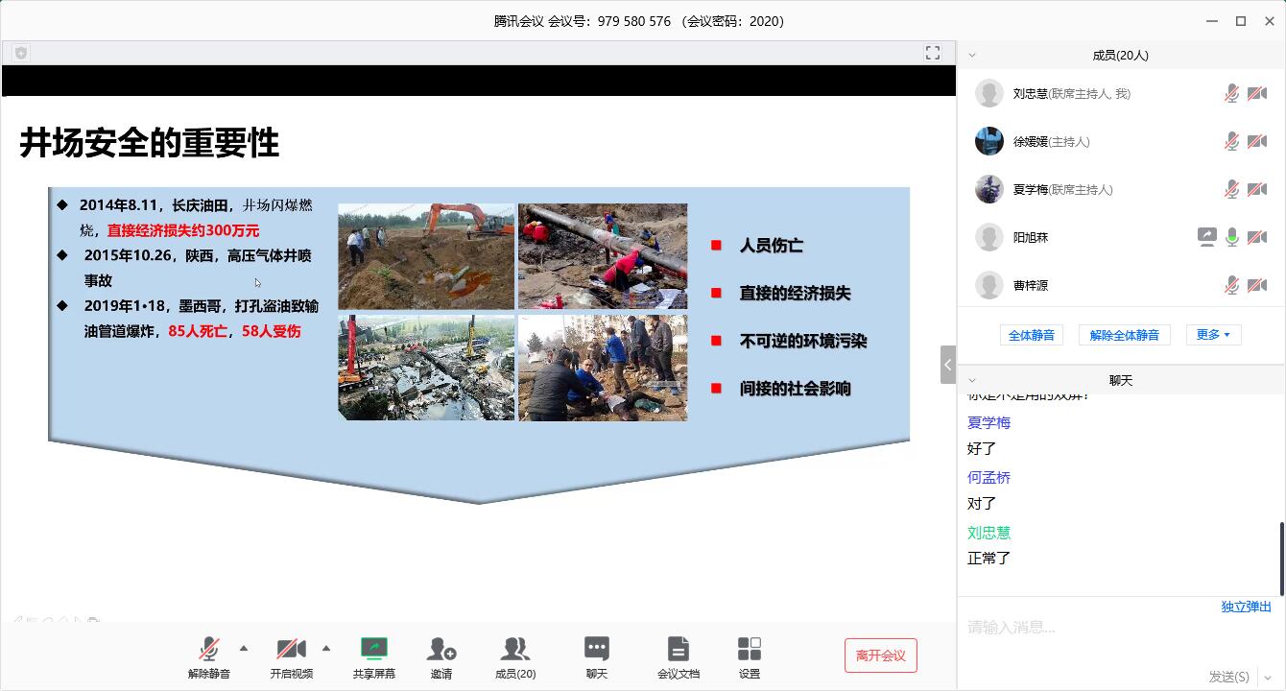Open the Members (成员) list icon
The height and width of the screenshot is (691, 1286).
tap(515, 651)
